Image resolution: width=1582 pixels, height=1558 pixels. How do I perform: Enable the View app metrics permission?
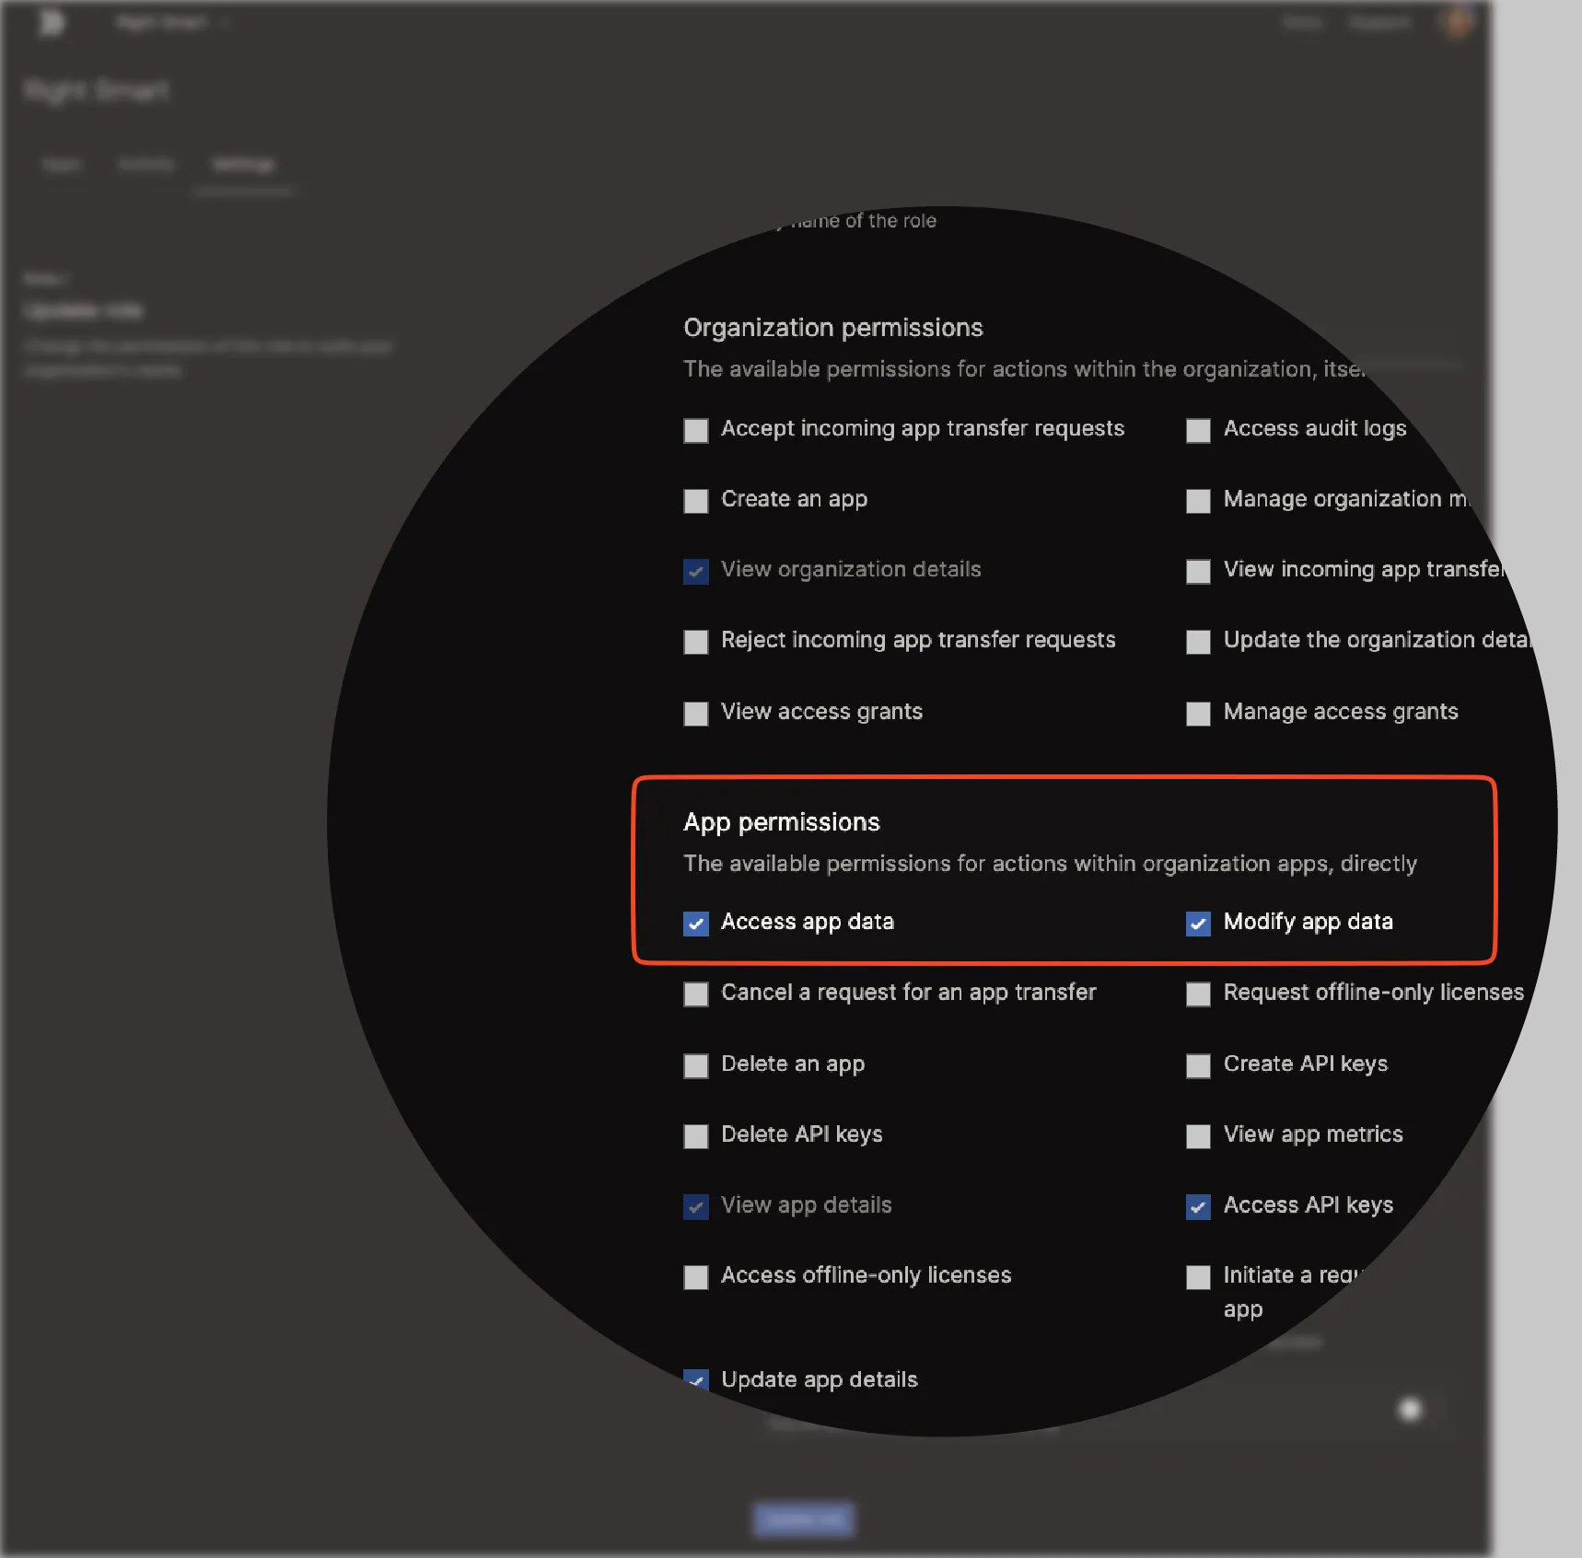coord(1198,1135)
